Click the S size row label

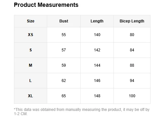click(31, 50)
